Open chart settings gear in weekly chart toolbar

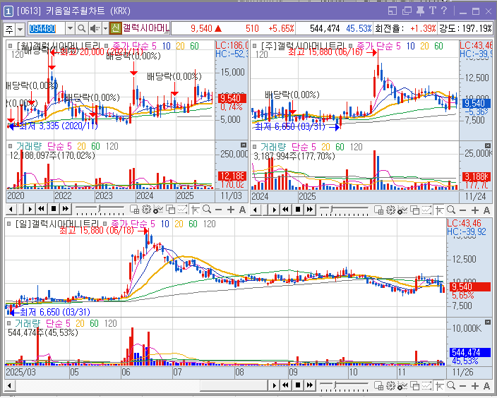(x=390, y=210)
